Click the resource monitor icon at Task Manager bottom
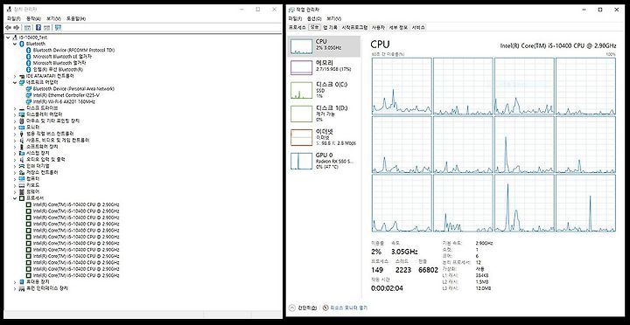The image size is (630, 325). click(325, 308)
